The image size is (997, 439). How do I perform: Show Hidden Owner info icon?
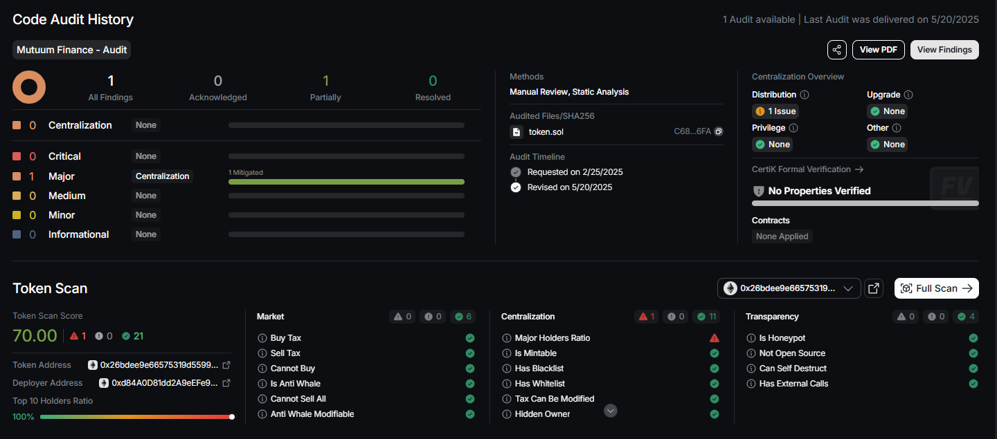point(507,414)
